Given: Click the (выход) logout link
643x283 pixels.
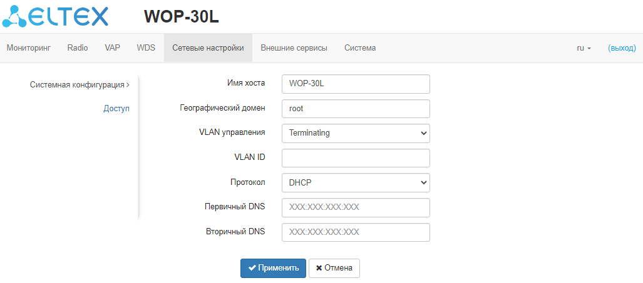Looking at the screenshot, I should pyautogui.click(x=622, y=47).
